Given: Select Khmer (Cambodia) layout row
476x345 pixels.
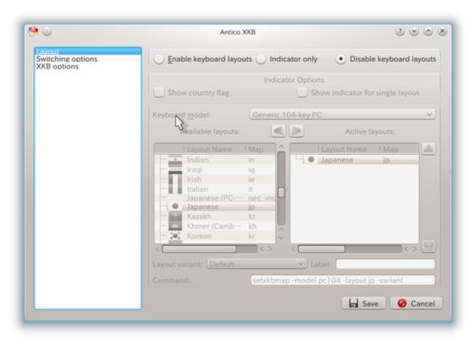Looking at the screenshot, I should [215, 226].
